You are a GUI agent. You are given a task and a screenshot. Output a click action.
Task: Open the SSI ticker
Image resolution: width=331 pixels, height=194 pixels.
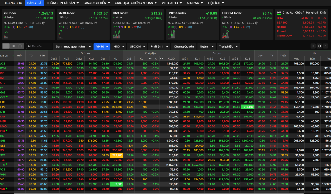(2, 150)
